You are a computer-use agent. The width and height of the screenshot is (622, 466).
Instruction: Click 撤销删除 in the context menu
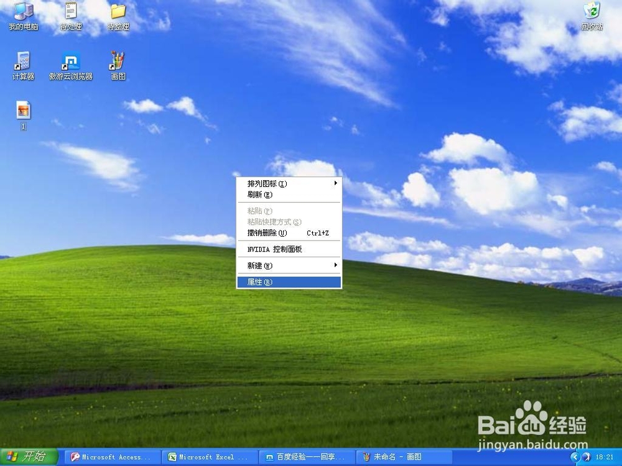tap(289, 233)
